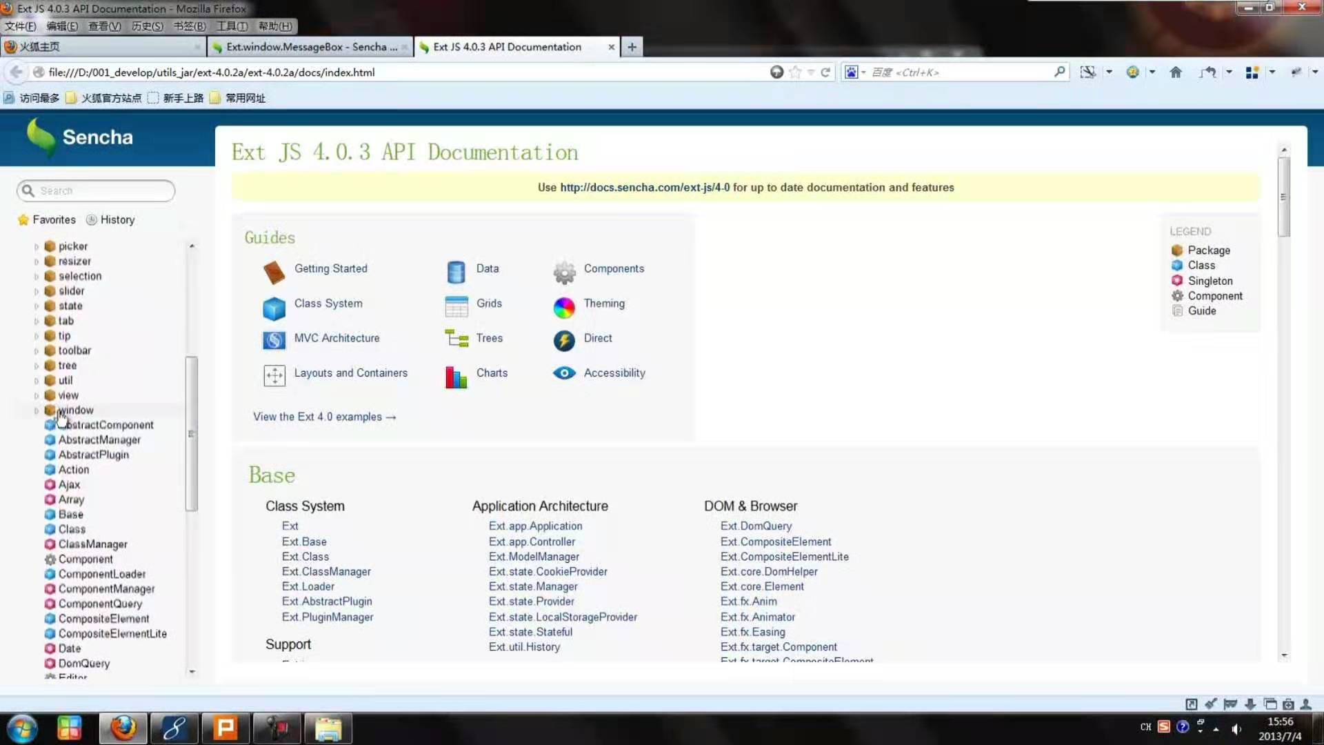The image size is (1324, 745).
Task: Click the class tree vertical scrollbar thumb
Action: (192, 433)
